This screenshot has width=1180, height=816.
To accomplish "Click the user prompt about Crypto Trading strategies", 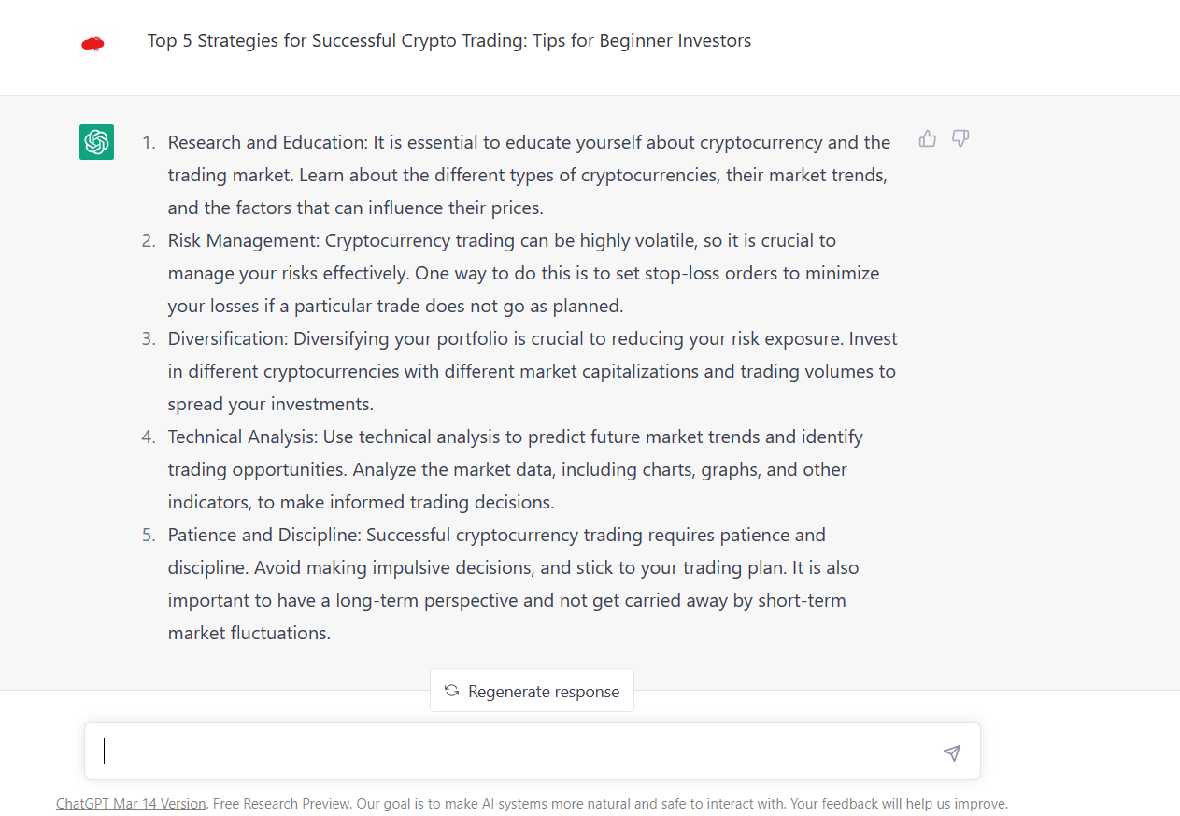I will coord(449,41).
